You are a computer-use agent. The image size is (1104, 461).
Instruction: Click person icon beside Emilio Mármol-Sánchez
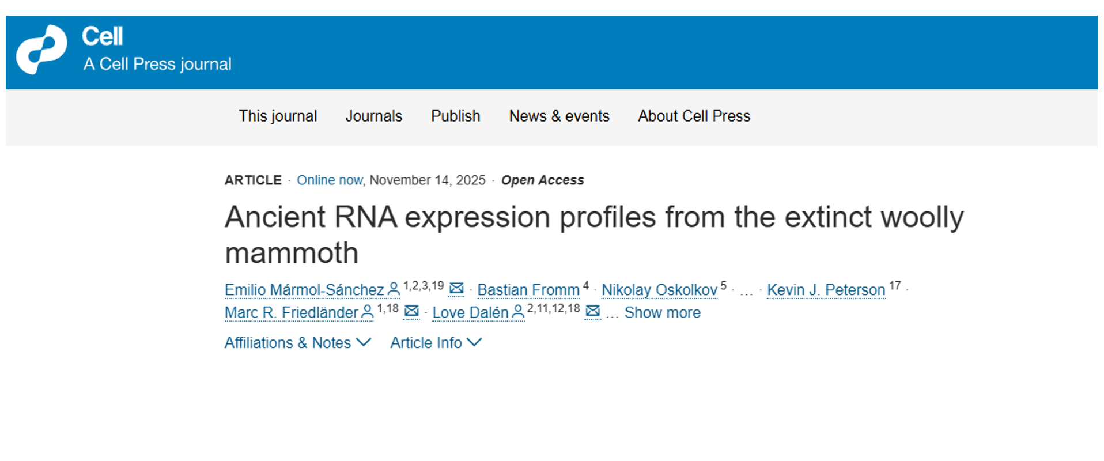pos(394,288)
